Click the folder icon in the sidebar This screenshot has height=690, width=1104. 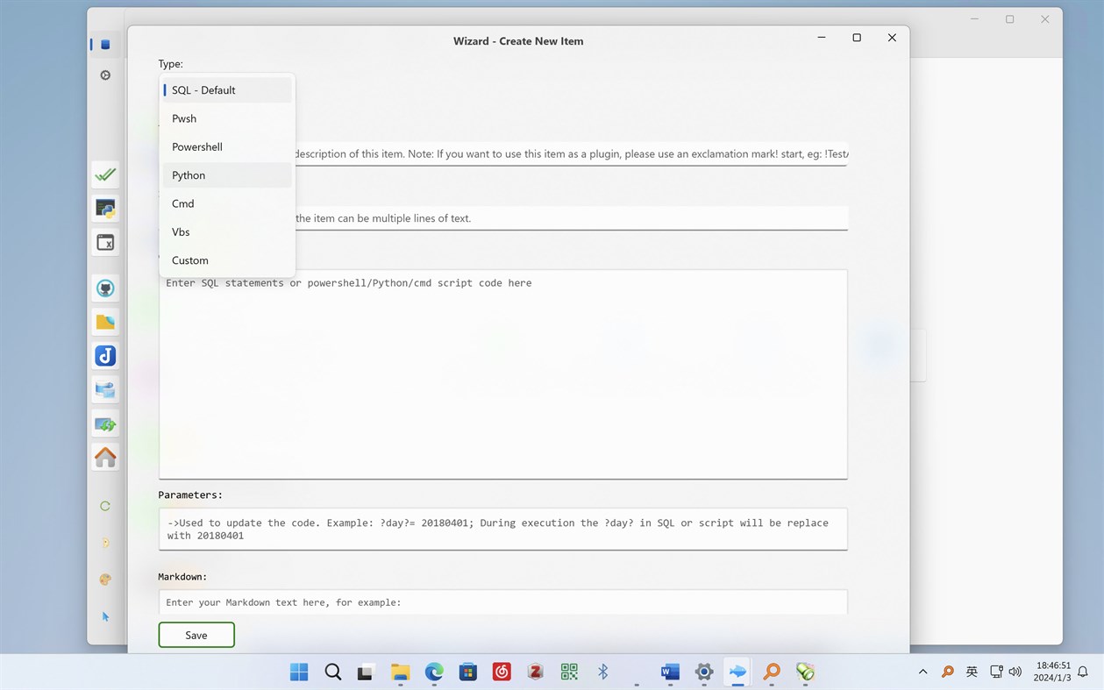[105, 322]
